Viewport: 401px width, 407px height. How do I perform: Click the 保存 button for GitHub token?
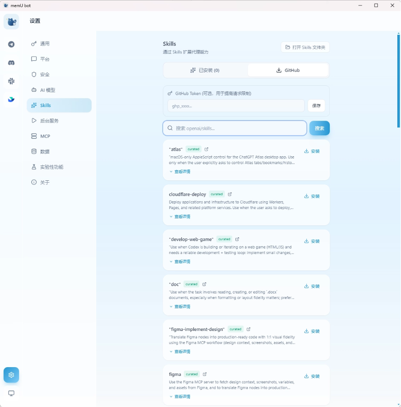click(316, 106)
